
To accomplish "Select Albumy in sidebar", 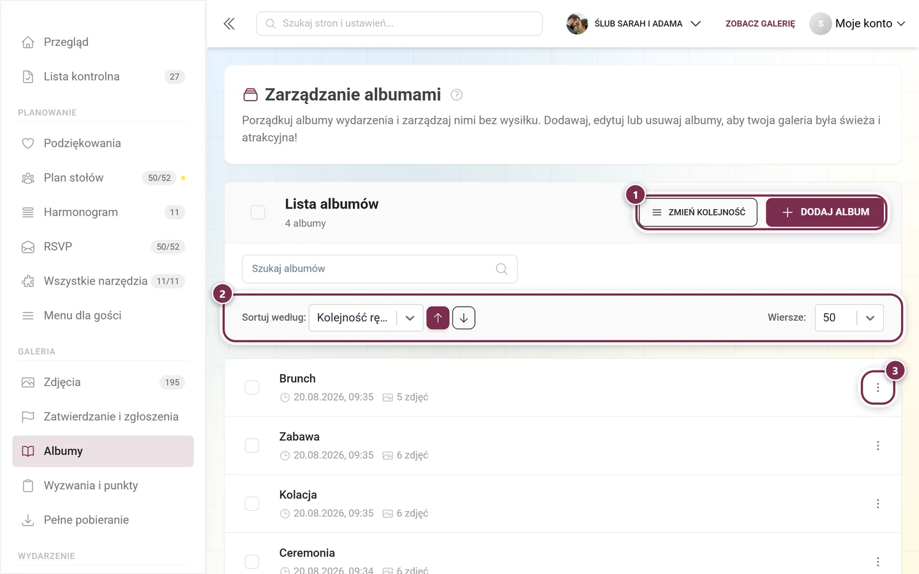I will click(103, 451).
